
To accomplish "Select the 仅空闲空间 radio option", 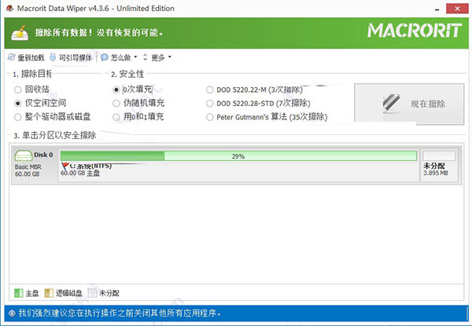I will pos(18,104).
